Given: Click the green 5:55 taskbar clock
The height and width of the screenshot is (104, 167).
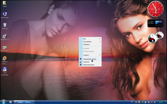Looking at the screenshot, I should 161,102.
